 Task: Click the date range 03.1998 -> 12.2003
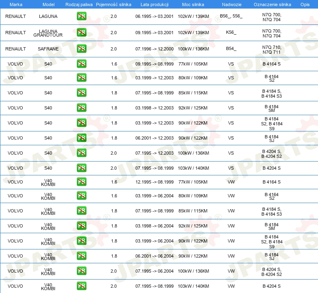(155, 108)
